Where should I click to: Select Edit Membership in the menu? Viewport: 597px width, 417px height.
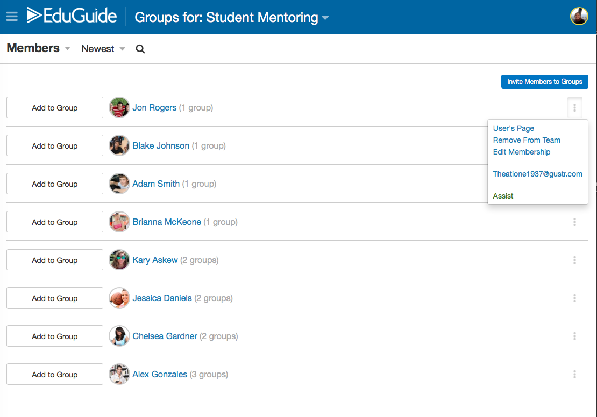click(x=522, y=152)
